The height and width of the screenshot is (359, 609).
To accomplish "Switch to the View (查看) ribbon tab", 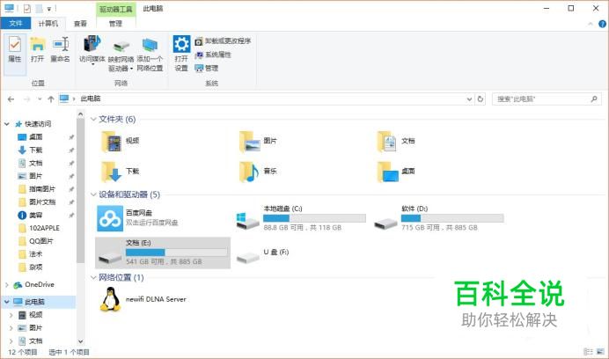I will coord(80,24).
